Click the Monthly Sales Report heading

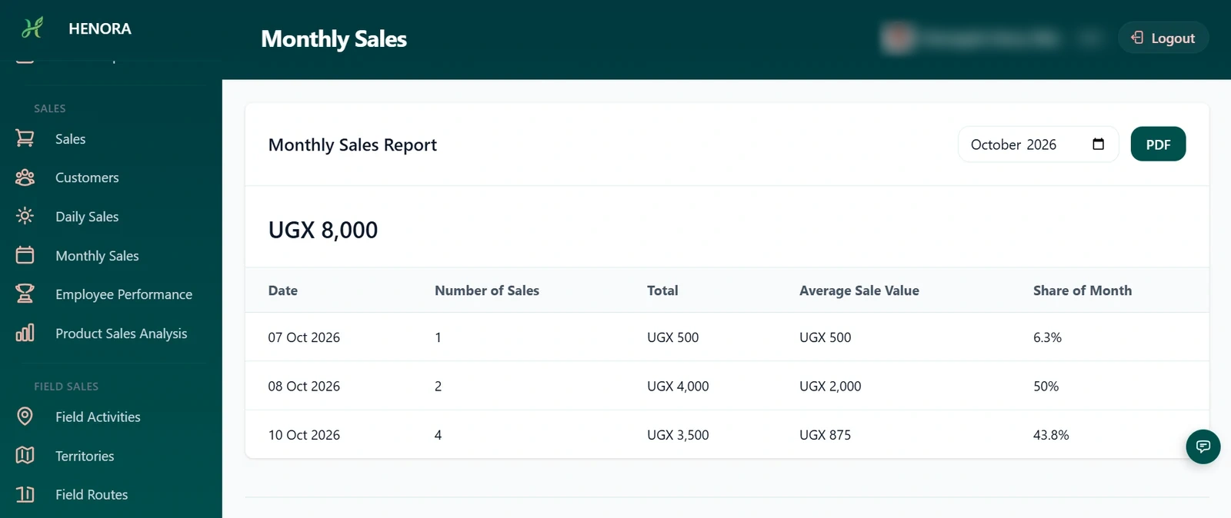pos(352,144)
